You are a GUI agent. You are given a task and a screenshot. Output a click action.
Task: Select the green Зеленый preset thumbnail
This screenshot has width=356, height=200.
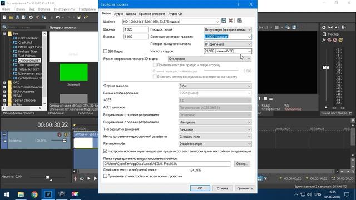coord(73,72)
